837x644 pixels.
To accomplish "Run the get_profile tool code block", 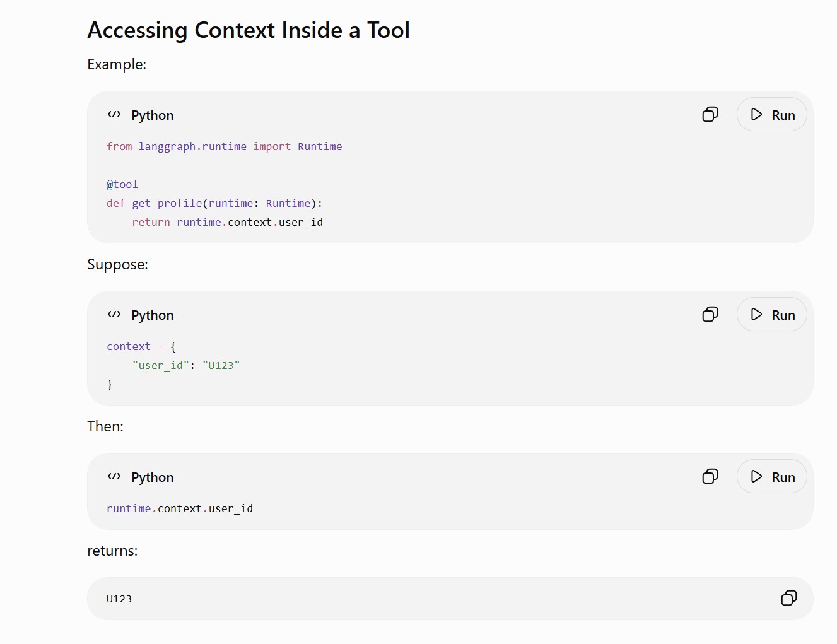I will tap(772, 115).
